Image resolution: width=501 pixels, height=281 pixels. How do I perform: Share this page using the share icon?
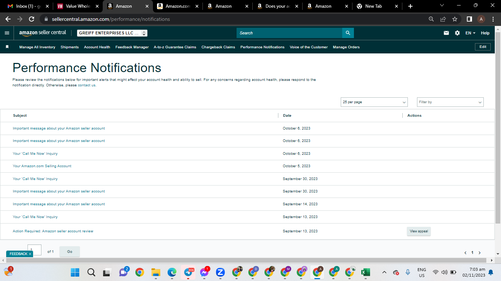(443, 19)
